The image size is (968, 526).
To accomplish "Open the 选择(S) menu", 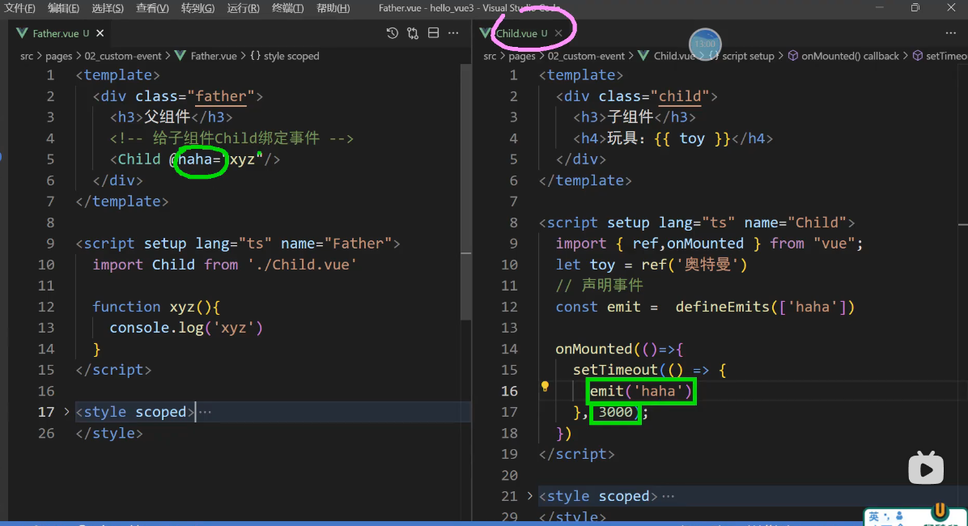I will click(108, 8).
